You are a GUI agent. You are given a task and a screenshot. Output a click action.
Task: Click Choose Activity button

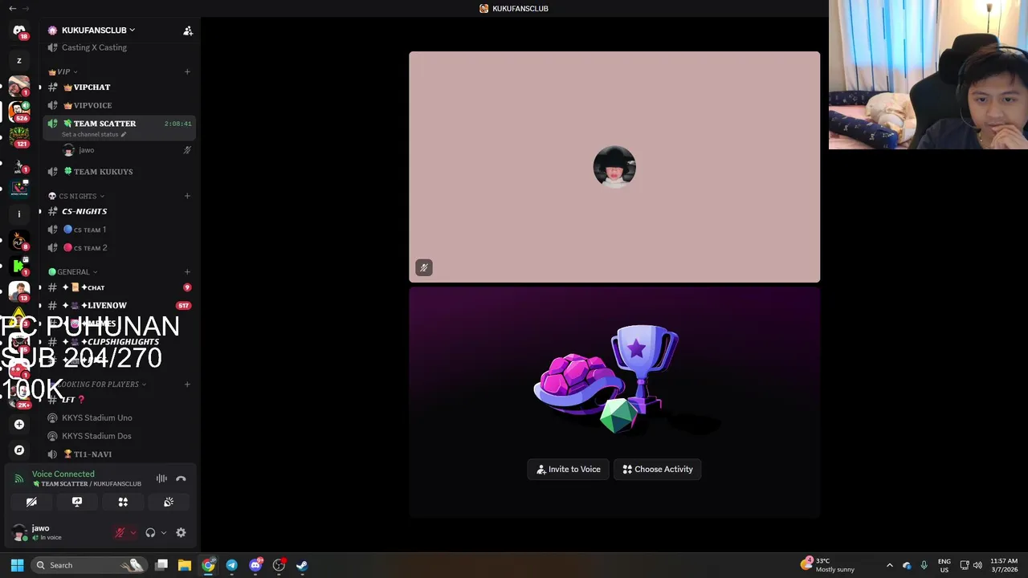[x=658, y=470]
